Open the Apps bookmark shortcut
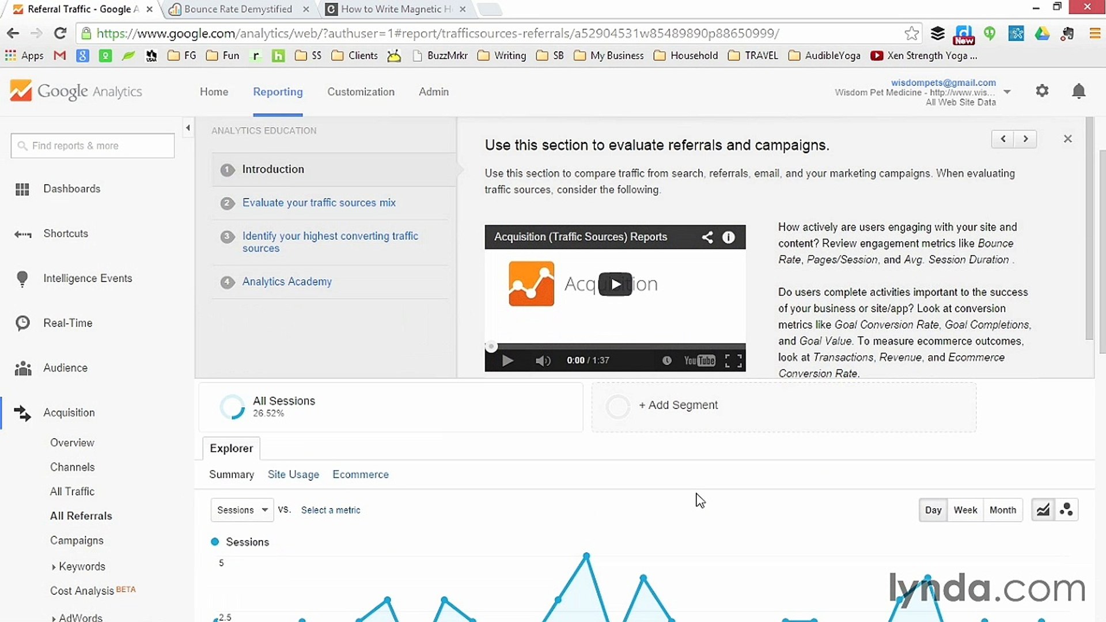Screen dimensions: 1106x622 pyautogui.click(x=24, y=55)
